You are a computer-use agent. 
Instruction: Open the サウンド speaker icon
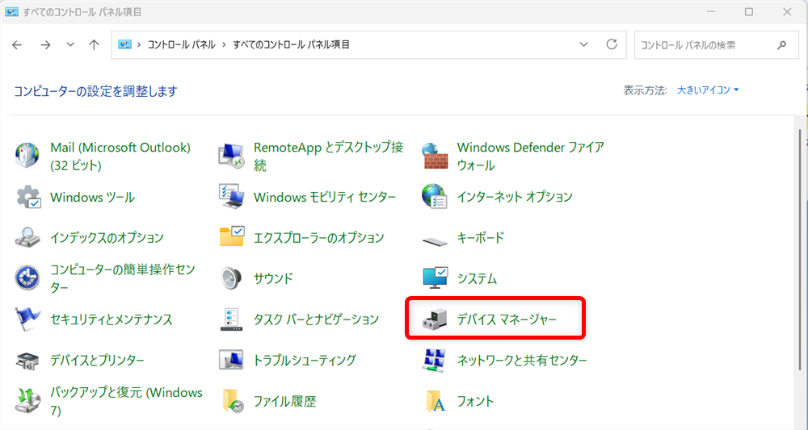pyautogui.click(x=231, y=278)
